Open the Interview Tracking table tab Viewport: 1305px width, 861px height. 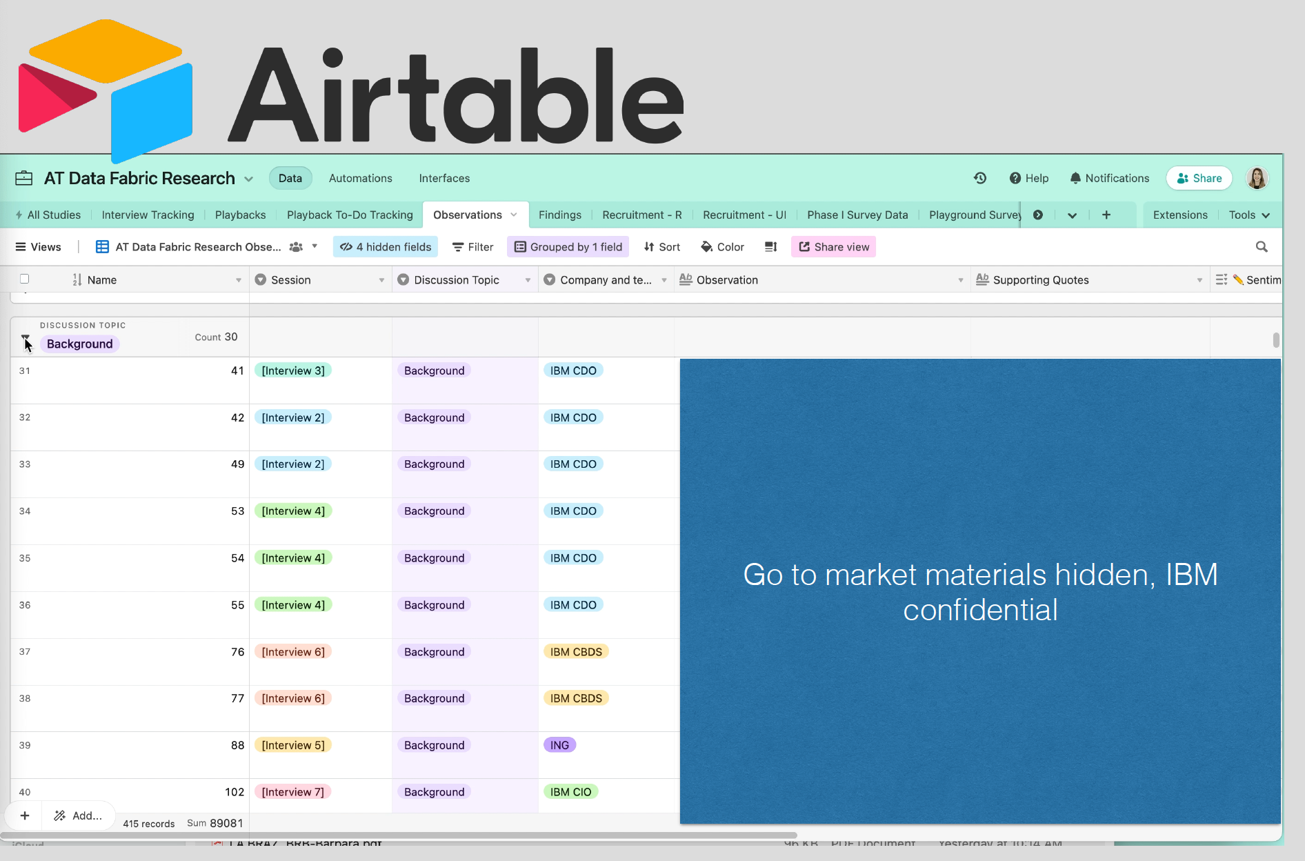tap(148, 215)
